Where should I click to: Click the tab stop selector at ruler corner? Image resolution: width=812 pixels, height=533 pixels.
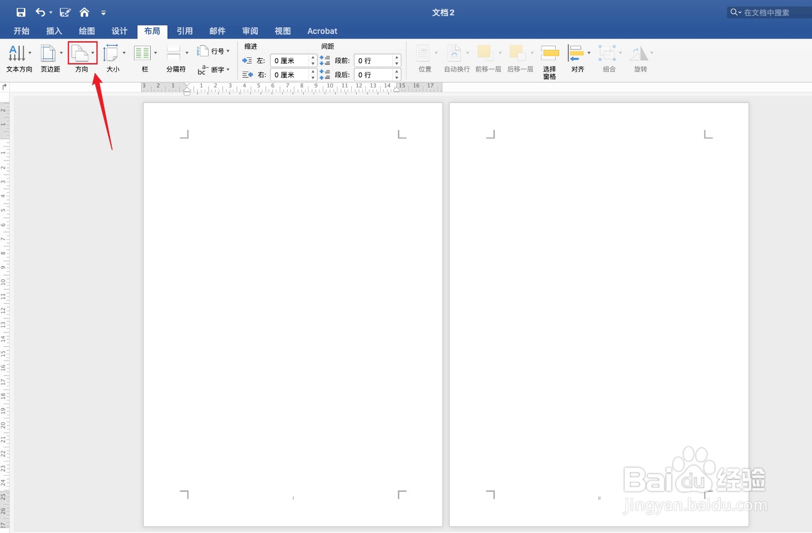coord(5,87)
